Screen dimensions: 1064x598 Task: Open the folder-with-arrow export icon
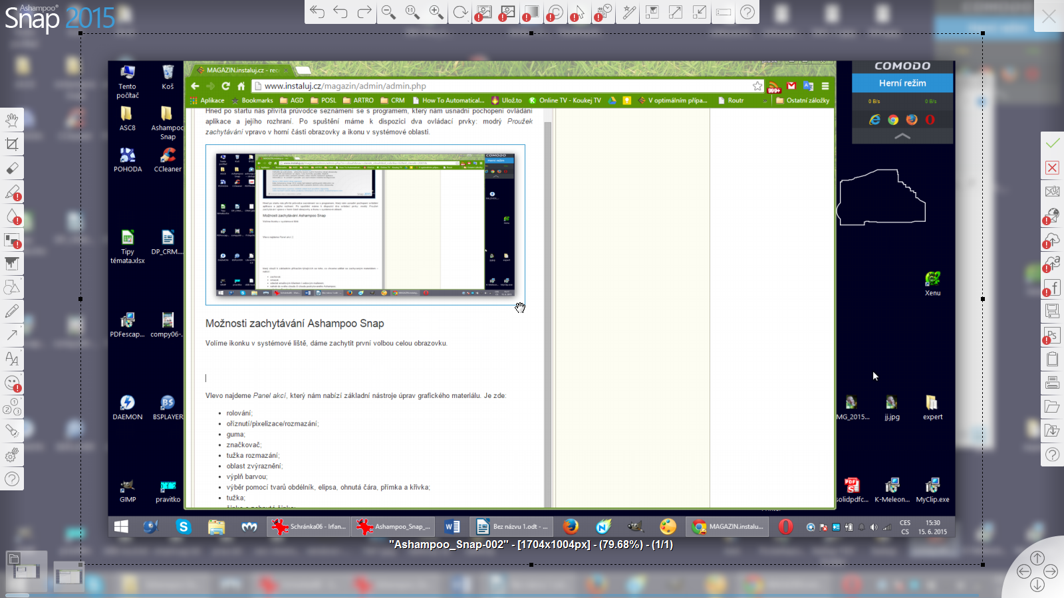click(1052, 431)
